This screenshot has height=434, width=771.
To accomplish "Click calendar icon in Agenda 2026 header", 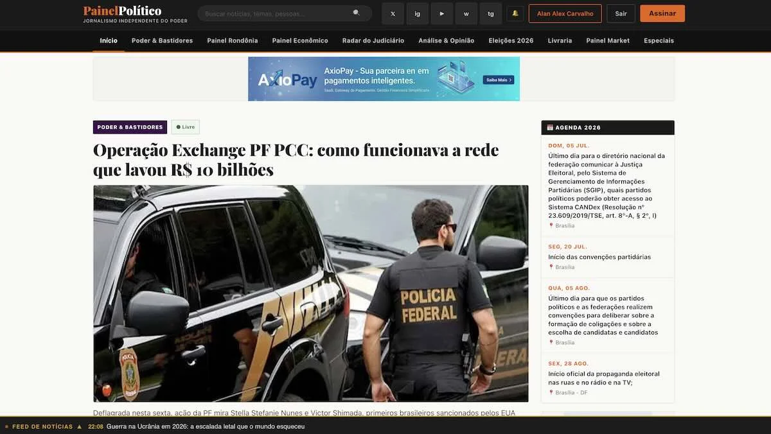I will click(x=550, y=127).
